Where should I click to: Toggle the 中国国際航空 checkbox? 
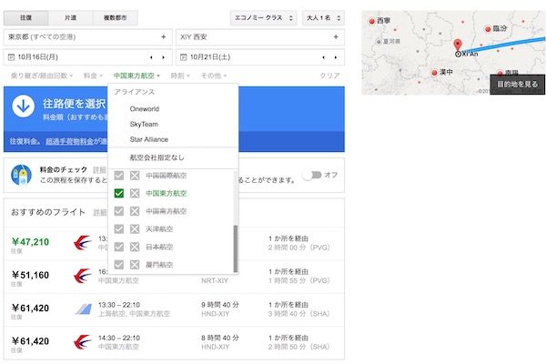[x=118, y=176]
